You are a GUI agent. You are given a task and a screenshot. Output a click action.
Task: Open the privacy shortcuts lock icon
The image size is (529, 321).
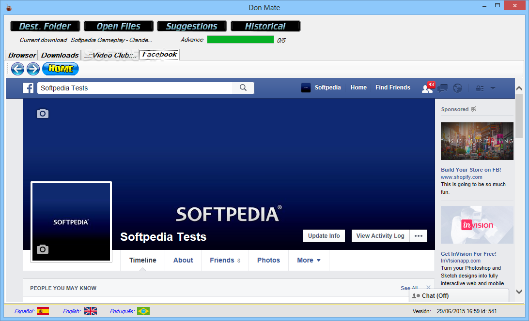click(x=480, y=88)
